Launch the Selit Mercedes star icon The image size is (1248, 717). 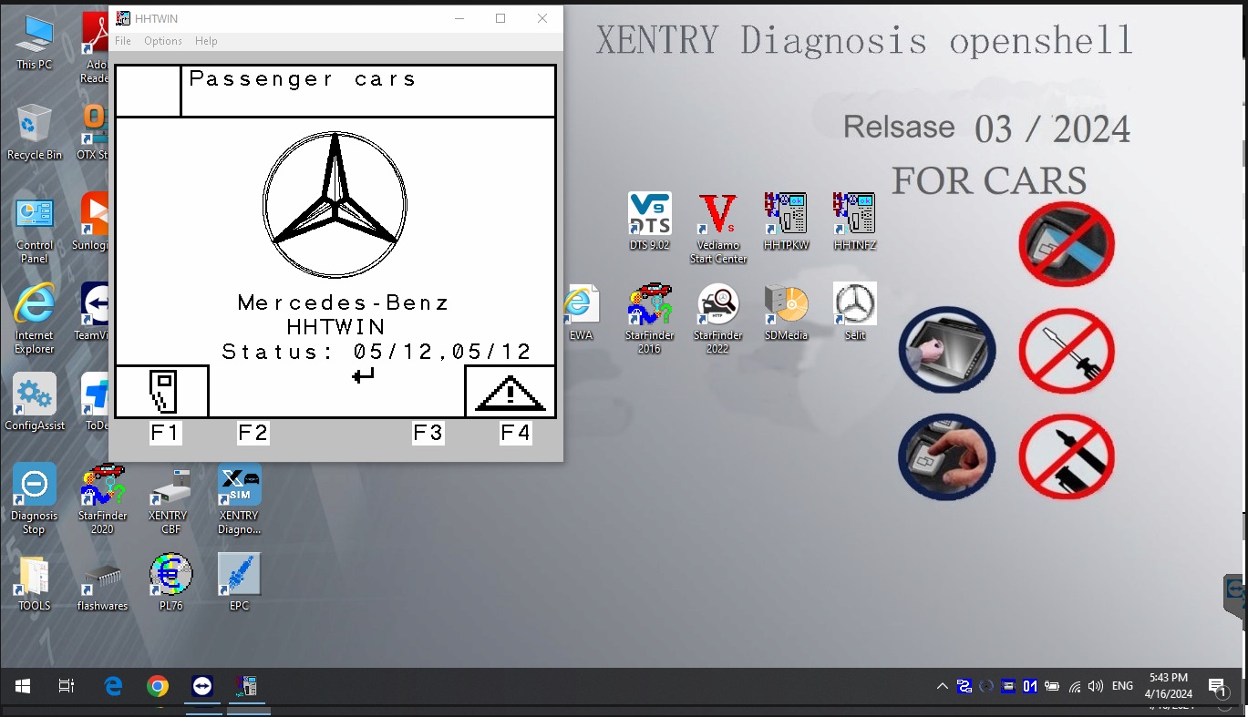coord(854,312)
